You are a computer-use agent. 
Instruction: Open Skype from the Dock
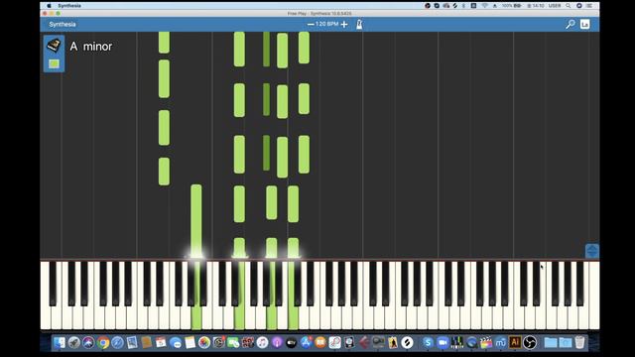click(x=428, y=343)
